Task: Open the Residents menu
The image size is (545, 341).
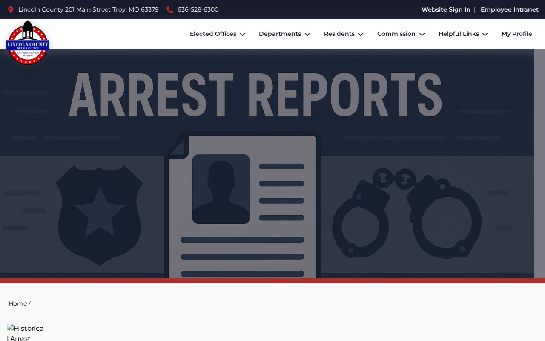Action: click(344, 34)
